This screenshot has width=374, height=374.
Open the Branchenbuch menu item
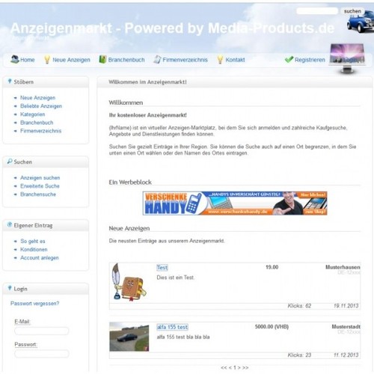[126, 60]
